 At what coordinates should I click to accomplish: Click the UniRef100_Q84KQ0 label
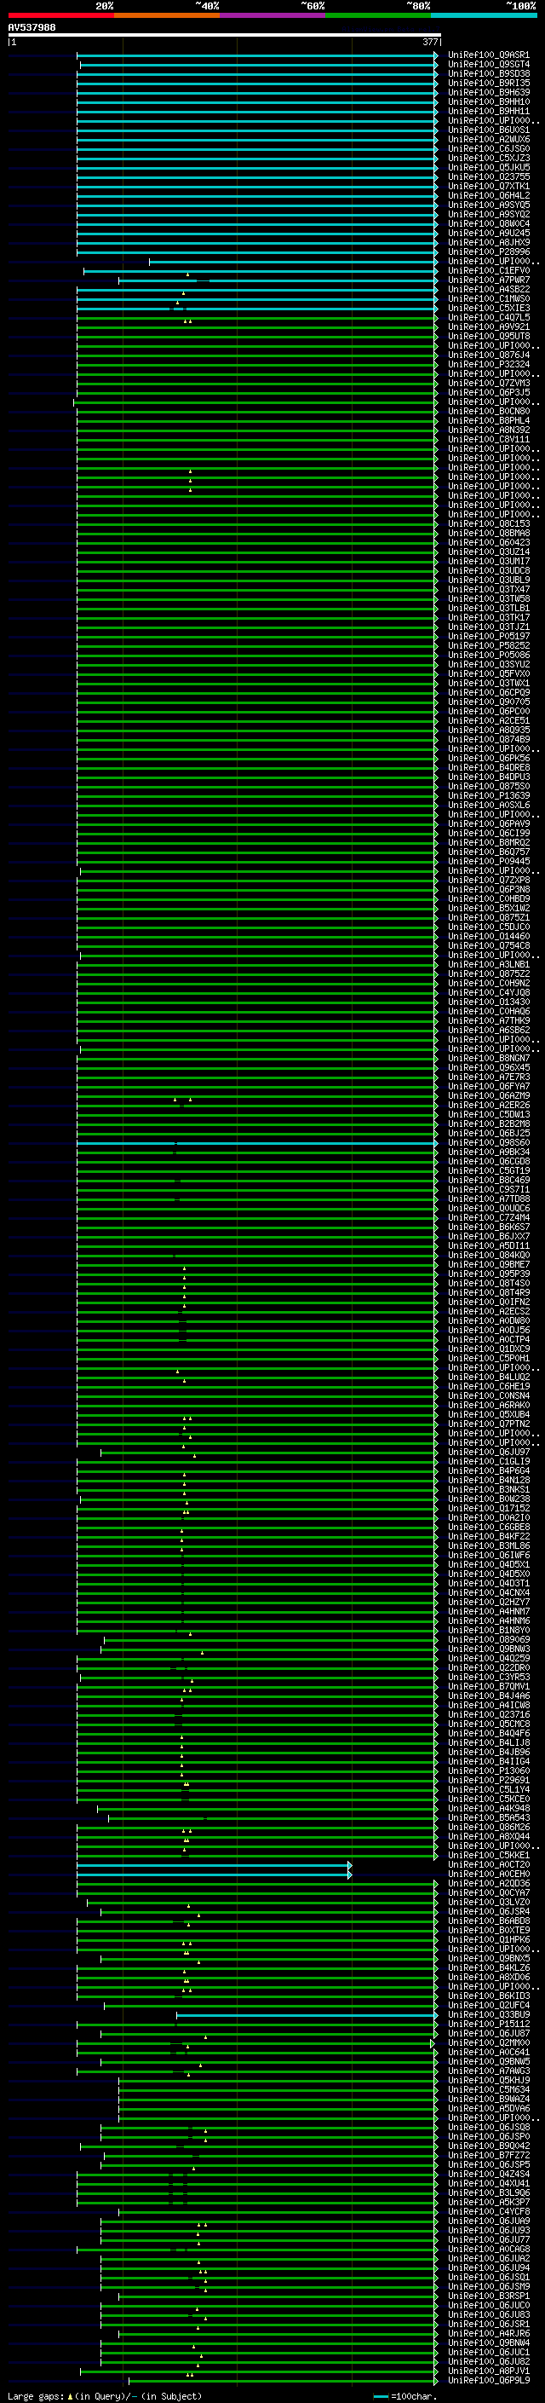[489, 1255]
